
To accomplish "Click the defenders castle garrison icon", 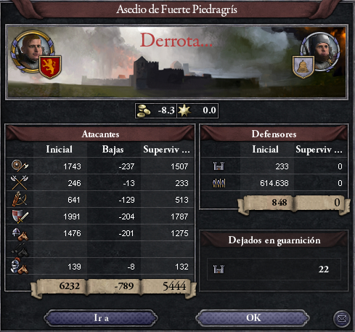I will (219, 166).
